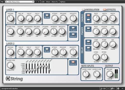Click the voice count indicator showing 5
Screen dimensions: 125x90
tap(112, 89)
